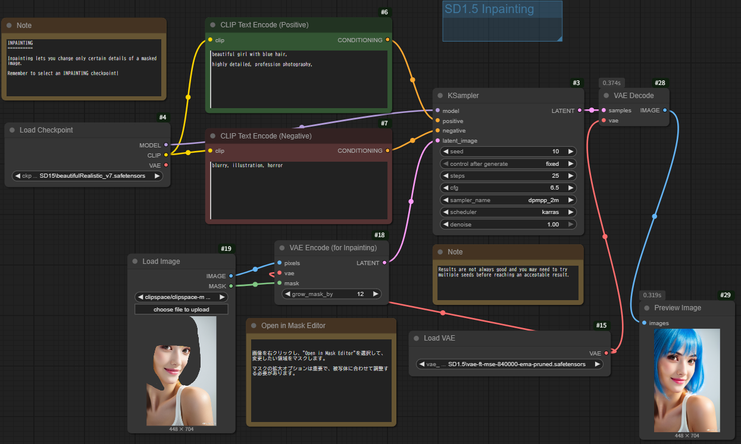Collapse the VAE Decode node via title dot
This screenshot has height=444, width=741.
(606, 96)
